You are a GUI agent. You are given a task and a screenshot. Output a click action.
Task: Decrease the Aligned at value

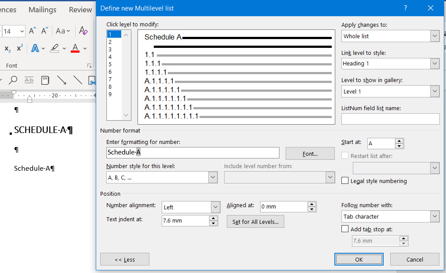(312, 209)
